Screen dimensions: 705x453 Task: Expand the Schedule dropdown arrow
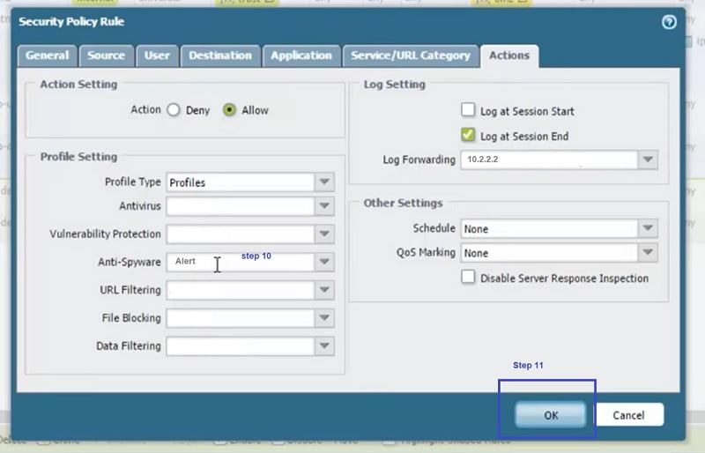click(648, 228)
